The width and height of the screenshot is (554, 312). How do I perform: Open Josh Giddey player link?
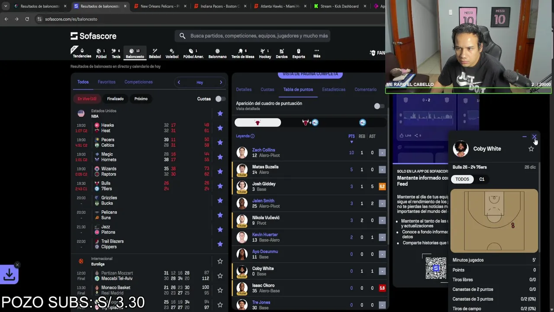(264, 184)
